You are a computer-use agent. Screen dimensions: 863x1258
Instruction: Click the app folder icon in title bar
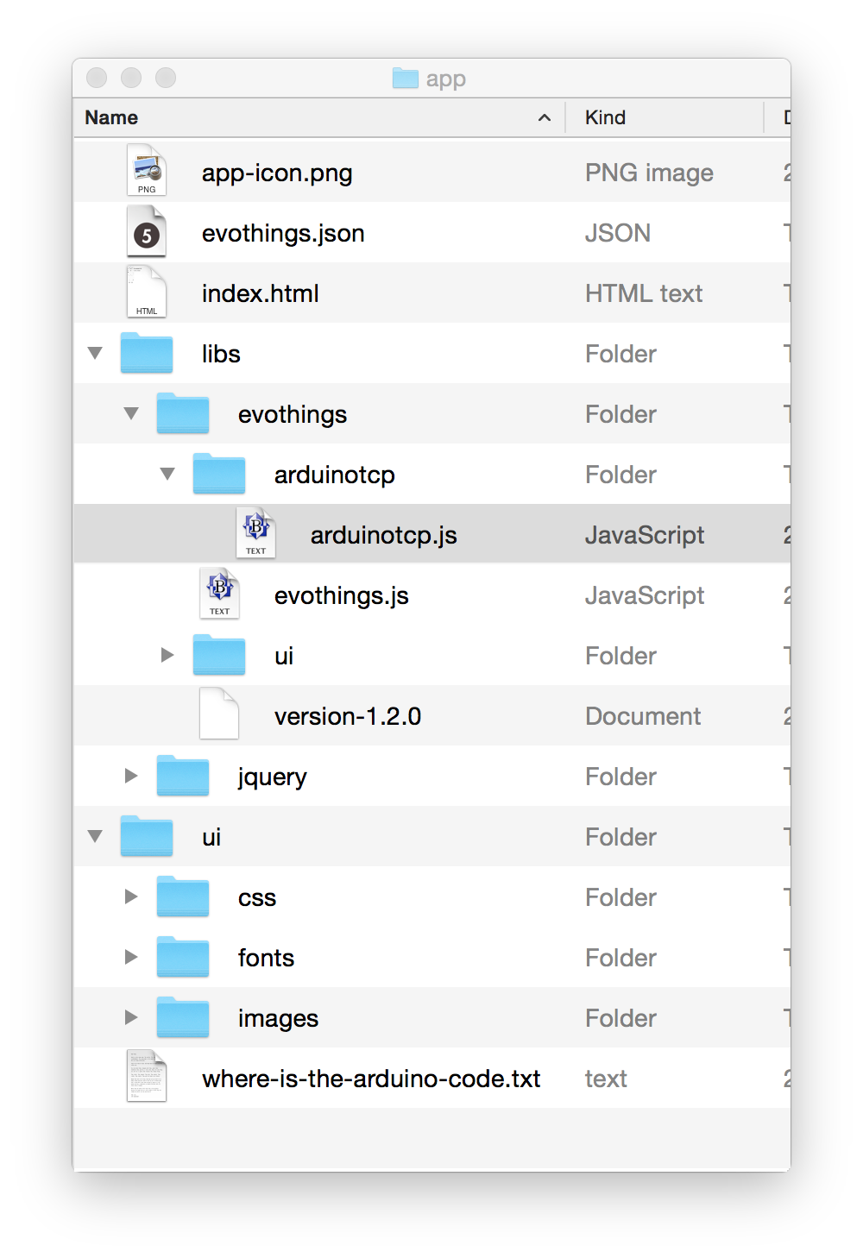[405, 79]
